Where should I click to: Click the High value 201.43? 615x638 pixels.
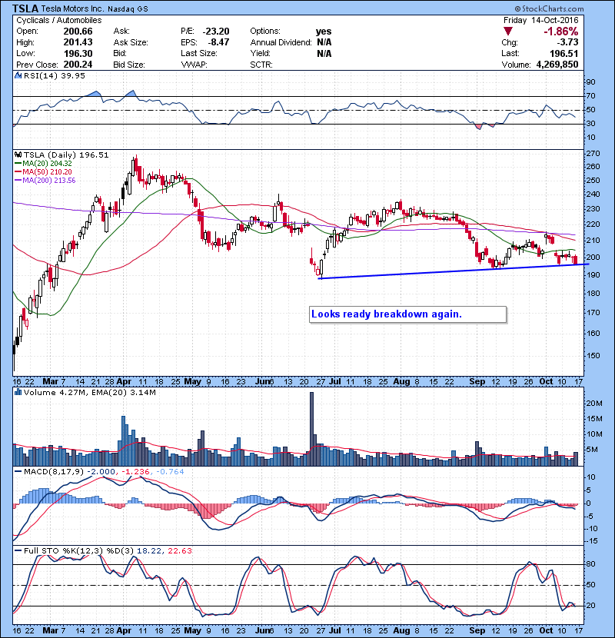coord(78,42)
